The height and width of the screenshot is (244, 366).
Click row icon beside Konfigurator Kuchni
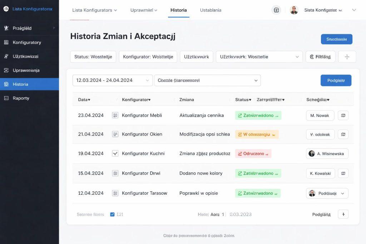click(115, 153)
